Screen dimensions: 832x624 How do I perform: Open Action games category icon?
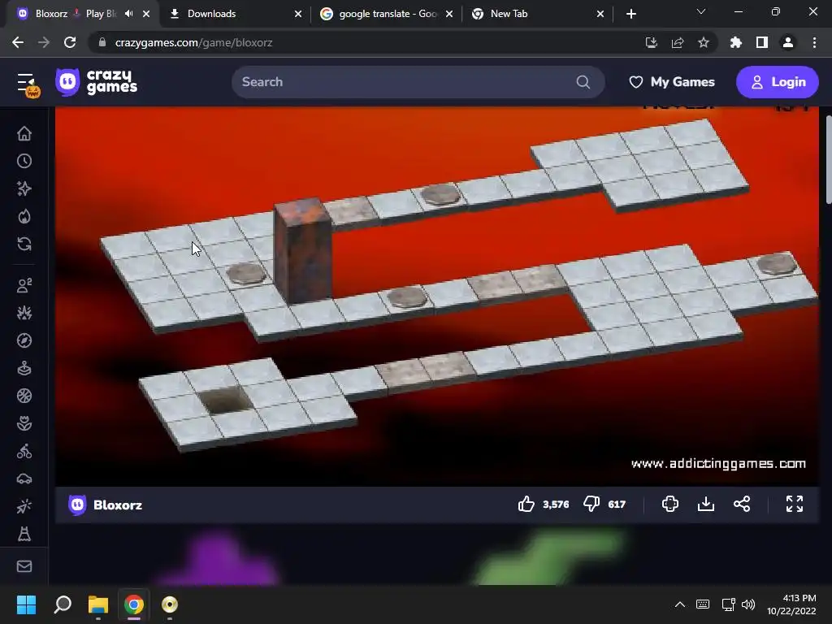[24, 313]
